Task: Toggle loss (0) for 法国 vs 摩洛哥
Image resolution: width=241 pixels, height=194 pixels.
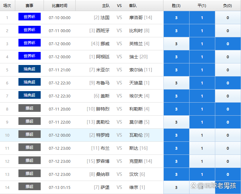Action: (x=228, y=18)
